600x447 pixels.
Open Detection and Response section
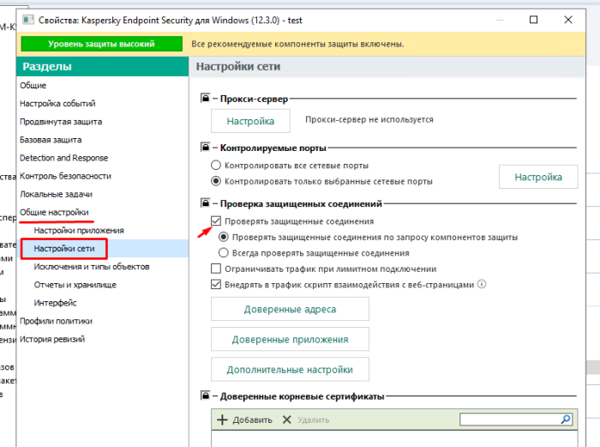point(64,158)
